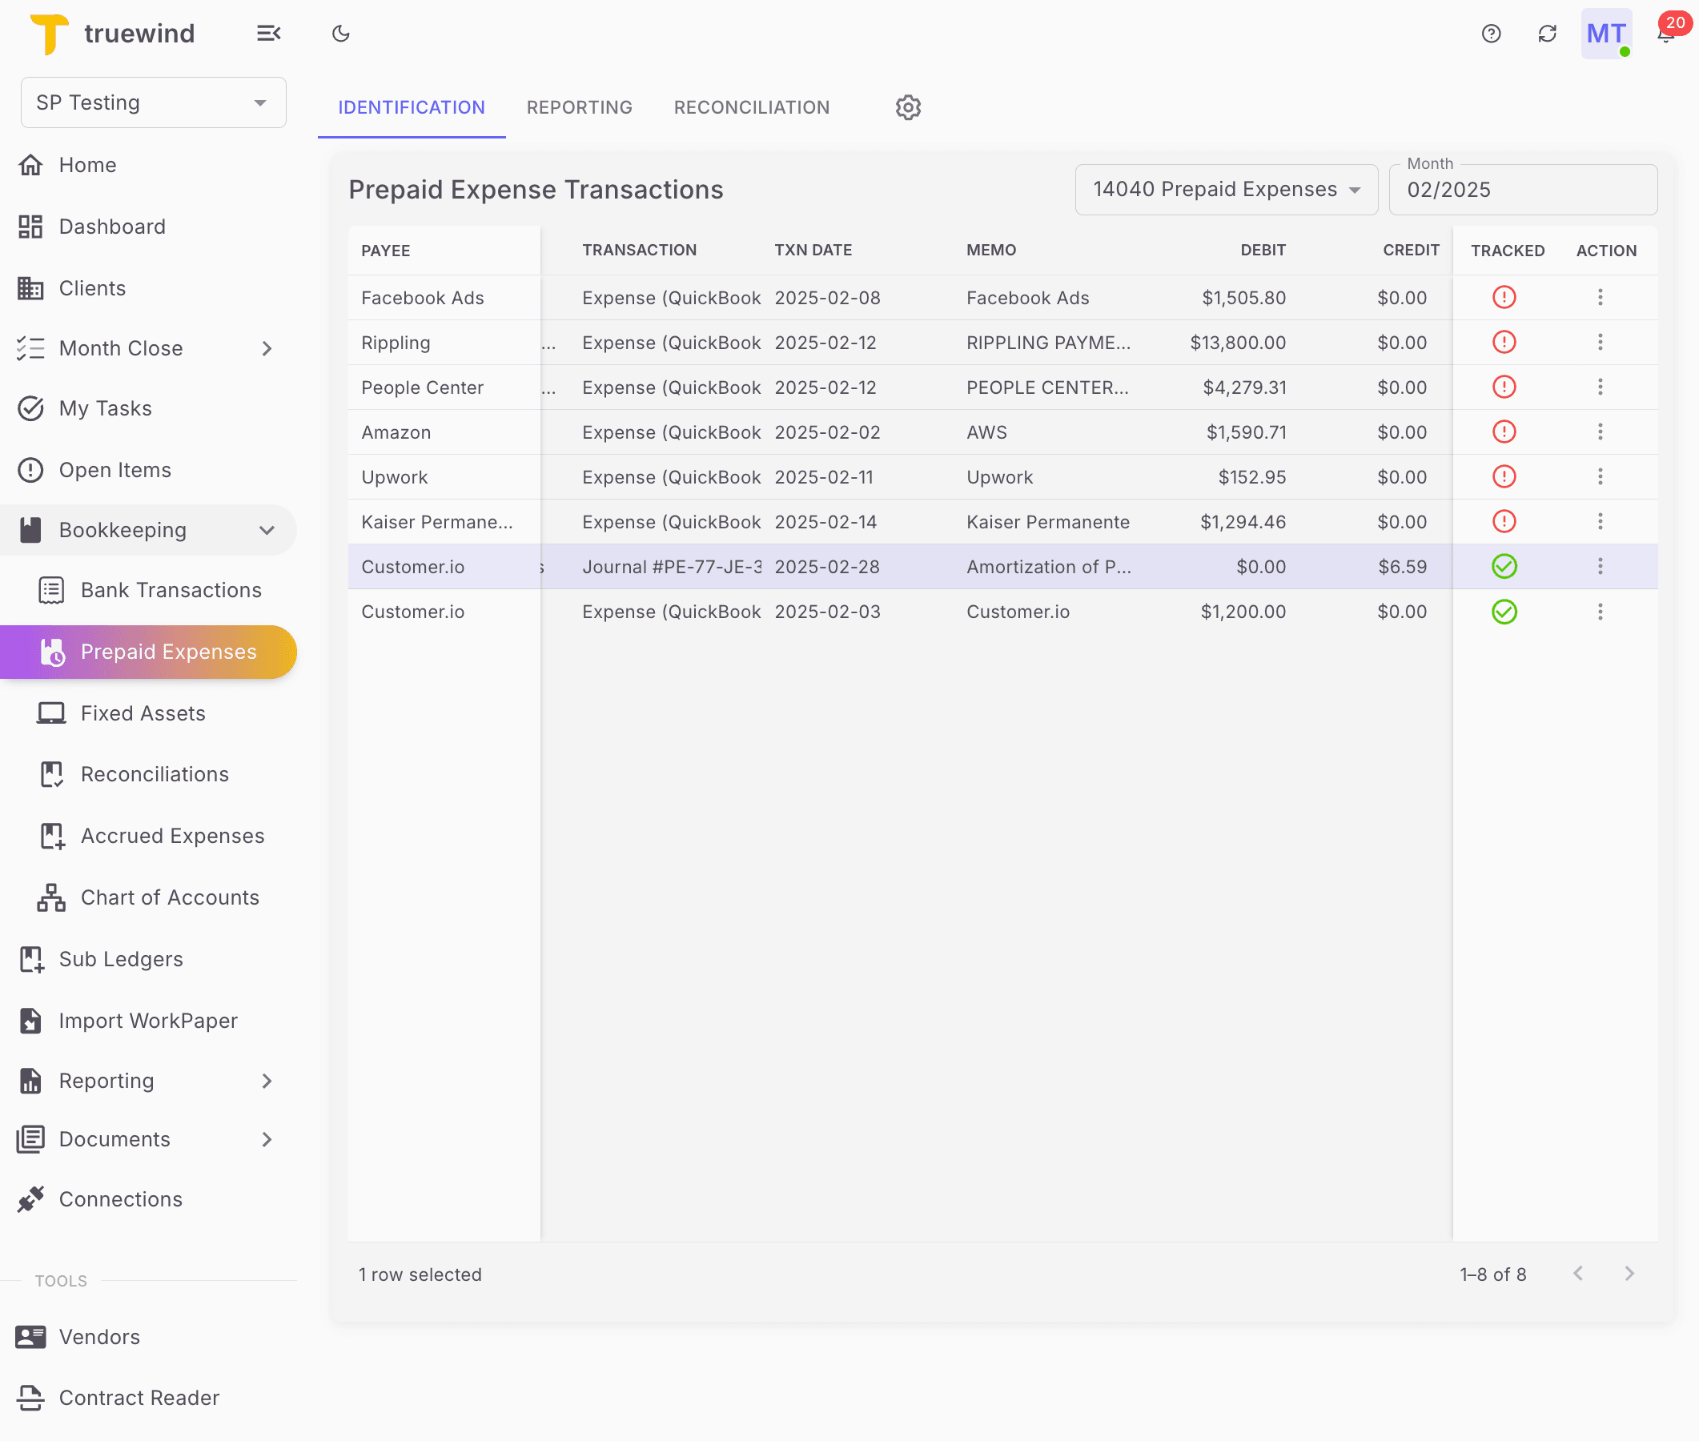Open the Reconciliation tab
The width and height of the screenshot is (1699, 1441).
tap(751, 107)
